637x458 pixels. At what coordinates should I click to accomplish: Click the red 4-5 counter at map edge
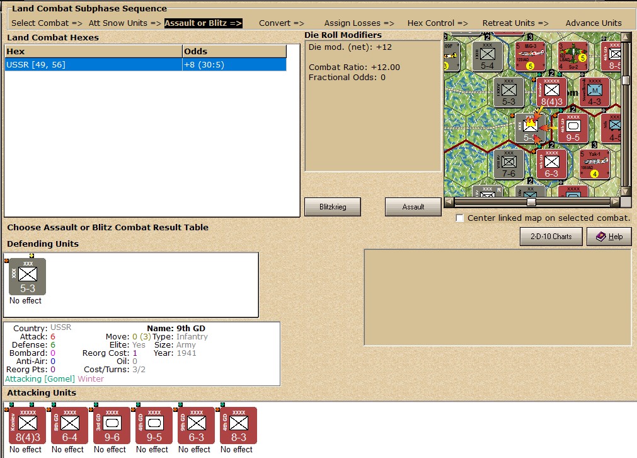click(611, 128)
